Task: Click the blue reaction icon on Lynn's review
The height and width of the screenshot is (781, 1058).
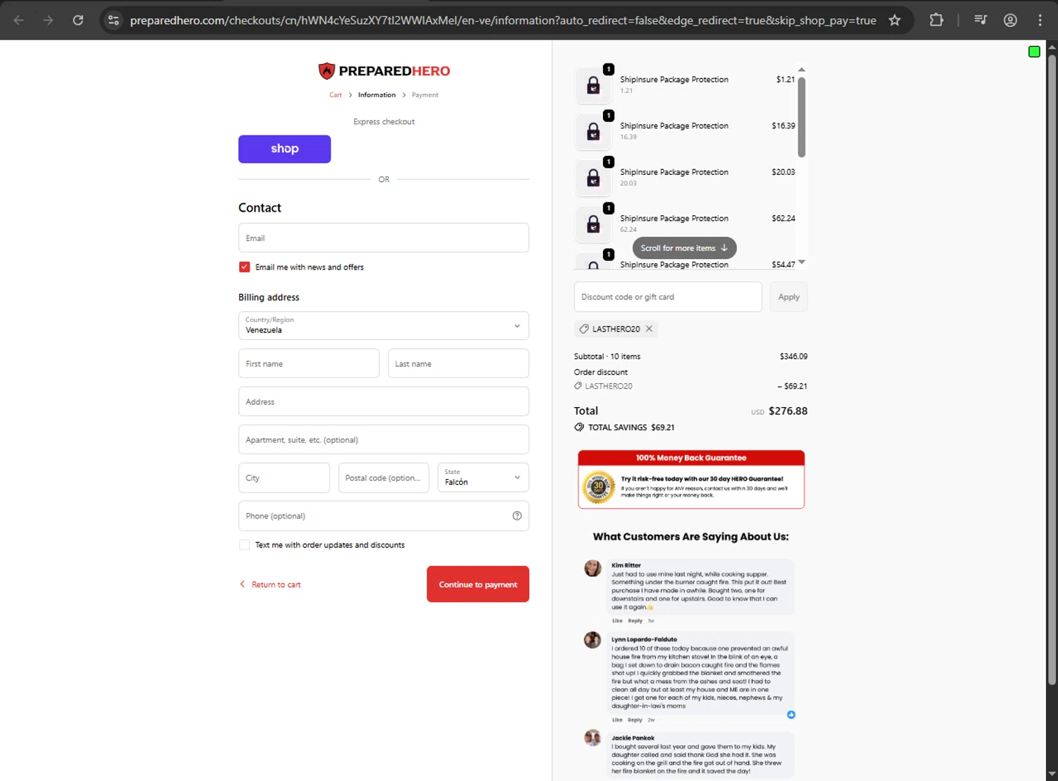Action: [791, 715]
